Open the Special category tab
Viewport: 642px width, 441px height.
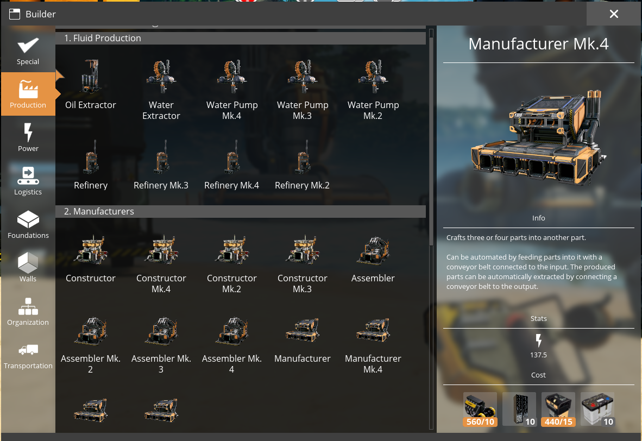tap(28, 51)
